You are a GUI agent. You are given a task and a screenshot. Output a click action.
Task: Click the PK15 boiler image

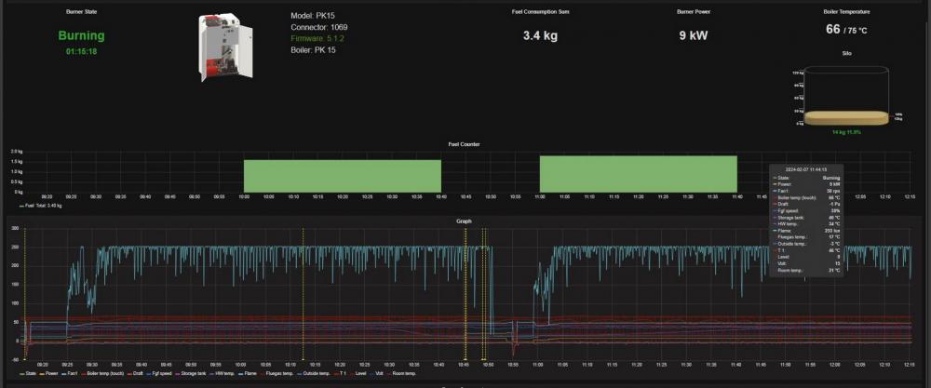[225, 48]
